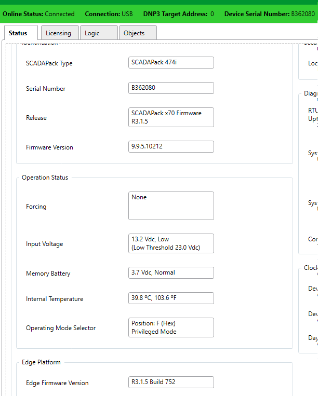The image size is (318, 396).
Task: Click the Edge Platform group label
Action: click(x=41, y=362)
